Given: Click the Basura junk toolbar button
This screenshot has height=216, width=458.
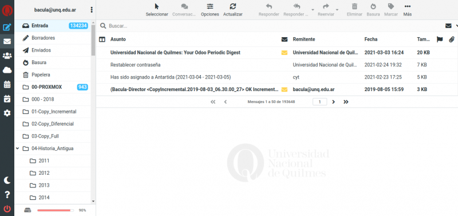Looking at the screenshot, I should coord(373,10).
